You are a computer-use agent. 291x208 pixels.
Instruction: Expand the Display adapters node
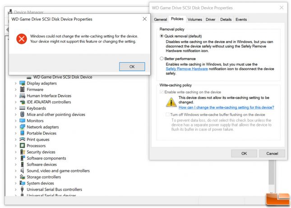(16, 83)
